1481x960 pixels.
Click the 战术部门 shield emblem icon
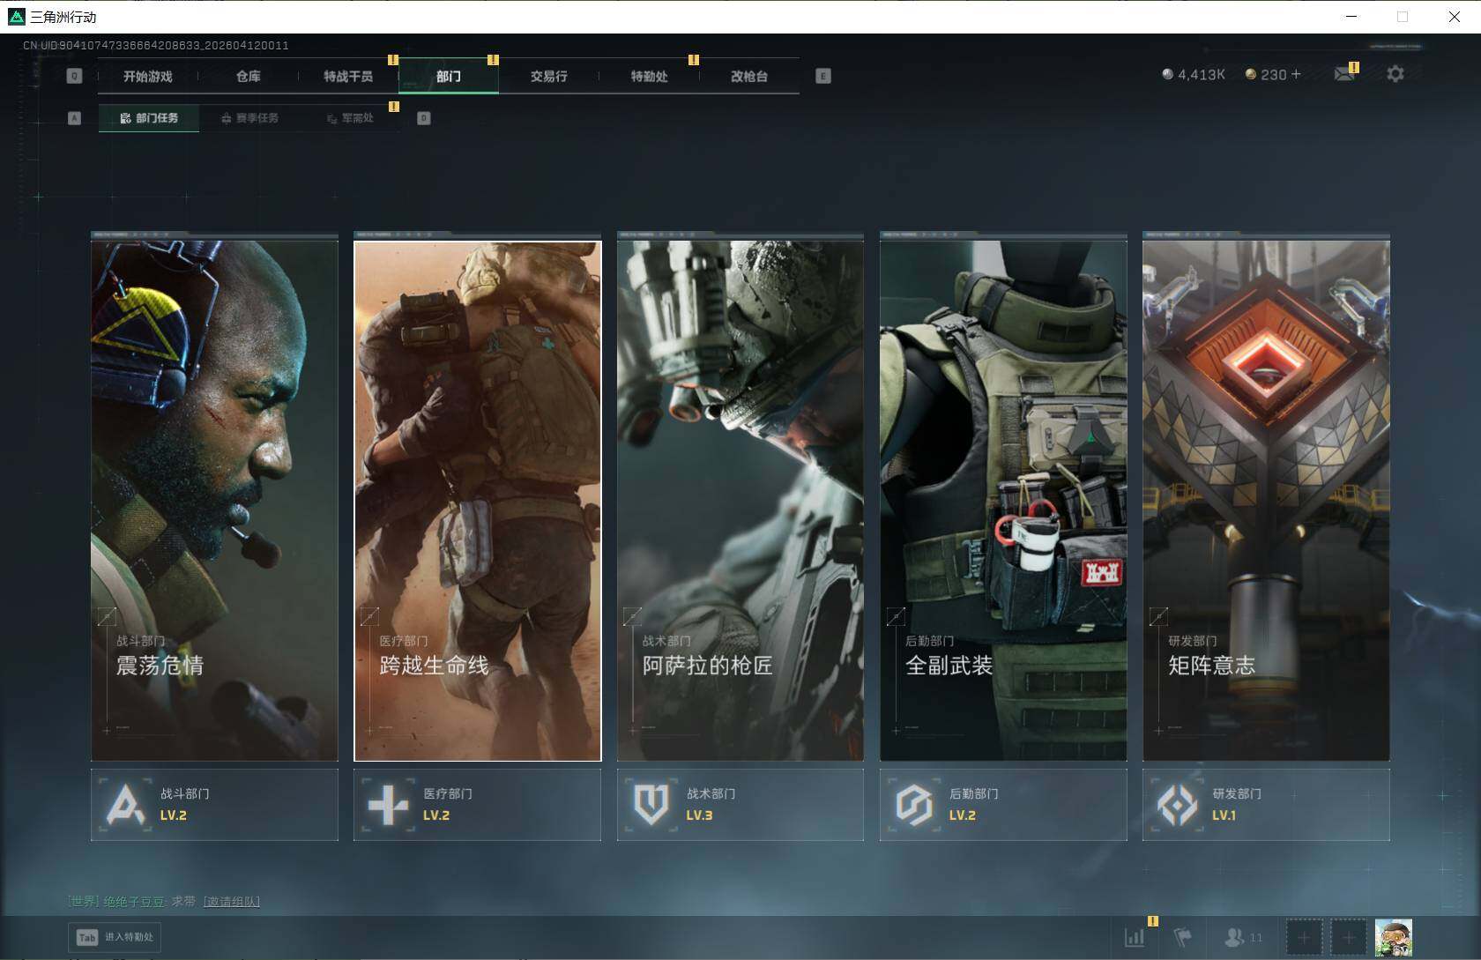(651, 805)
